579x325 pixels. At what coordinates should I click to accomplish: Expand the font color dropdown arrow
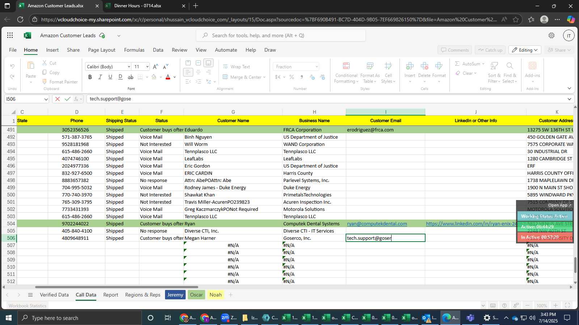point(174,77)
